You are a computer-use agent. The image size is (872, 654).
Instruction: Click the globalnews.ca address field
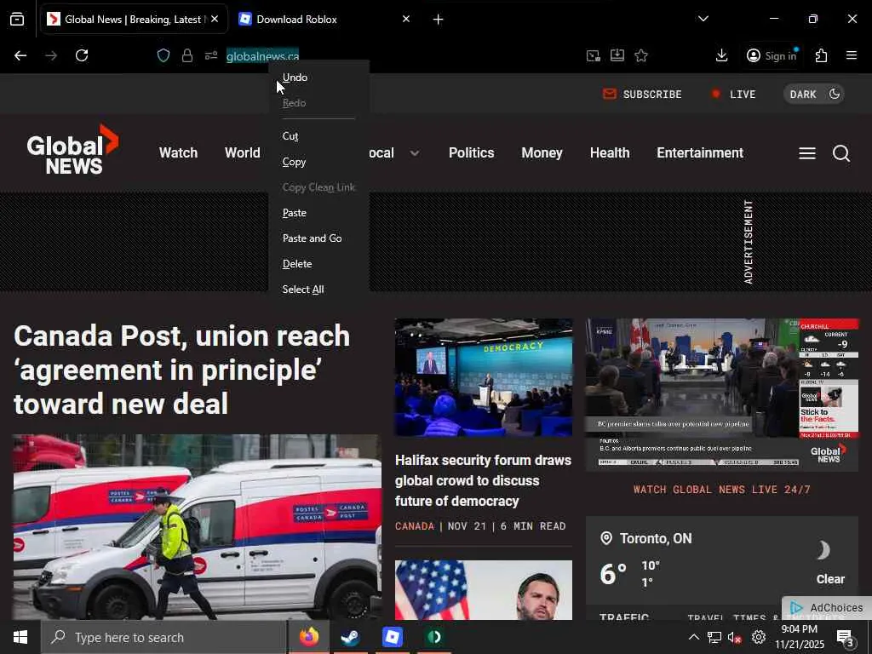262,56
